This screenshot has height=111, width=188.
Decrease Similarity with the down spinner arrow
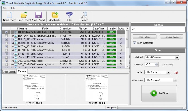156,65
